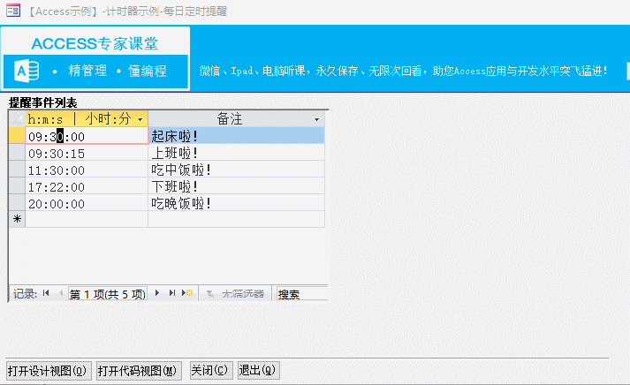Click the 退出(Q) button
This screenshot has width=630, height=385.
258,370
